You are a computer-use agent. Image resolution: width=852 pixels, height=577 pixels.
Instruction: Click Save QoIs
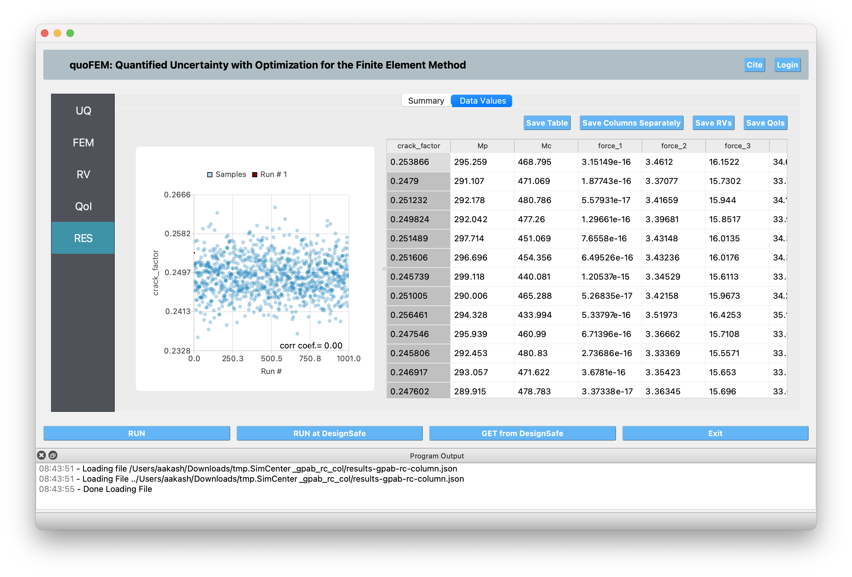coord(765,123)
